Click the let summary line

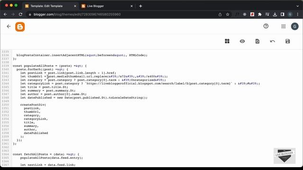click(48, 91)
